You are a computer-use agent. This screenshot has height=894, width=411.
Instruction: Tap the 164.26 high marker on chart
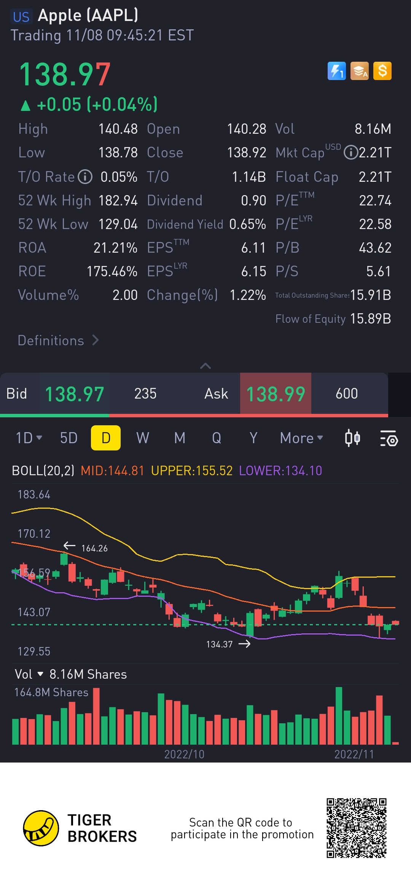86,548
